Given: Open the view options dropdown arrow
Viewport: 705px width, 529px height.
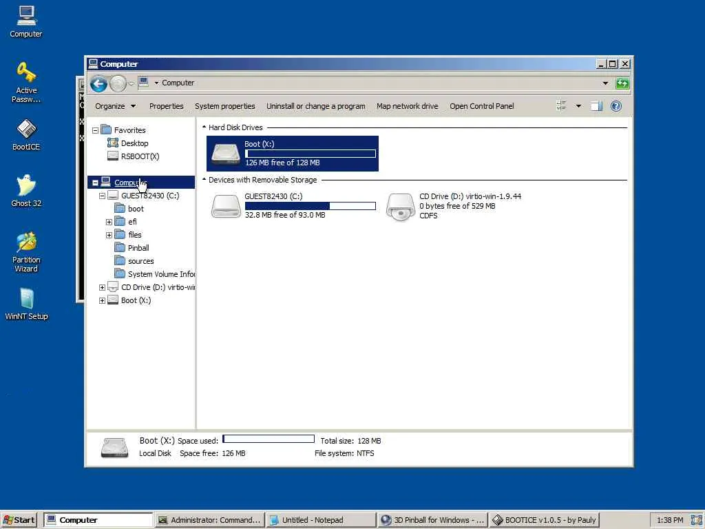Looking at the screenshot, I should tap(578, 106).
